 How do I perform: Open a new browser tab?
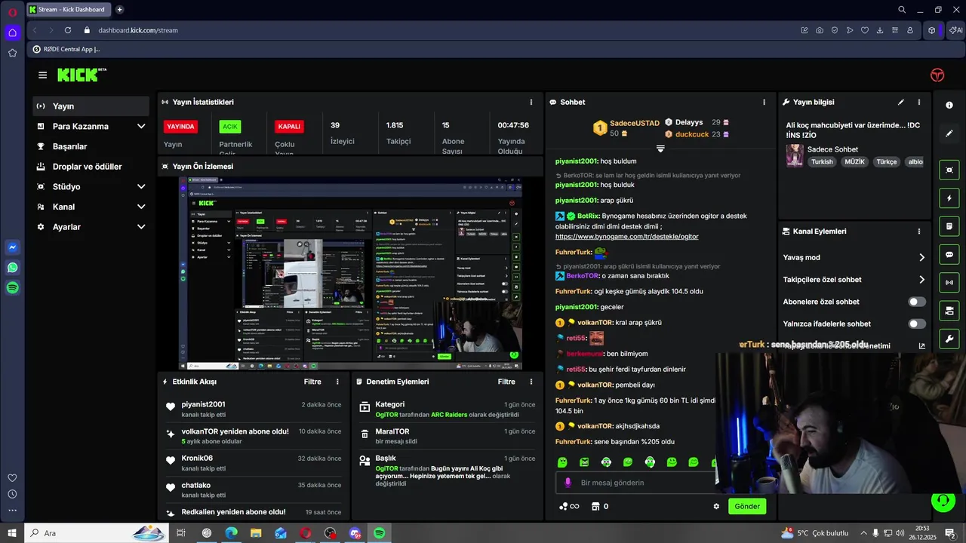[119, 10]
